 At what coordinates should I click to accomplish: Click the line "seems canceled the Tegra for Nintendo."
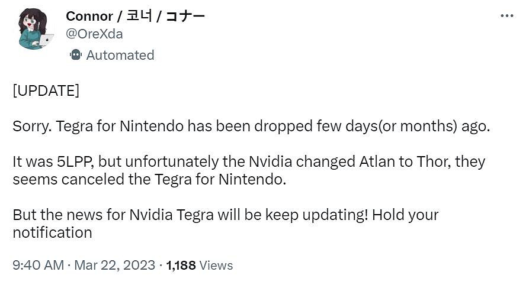149,179
